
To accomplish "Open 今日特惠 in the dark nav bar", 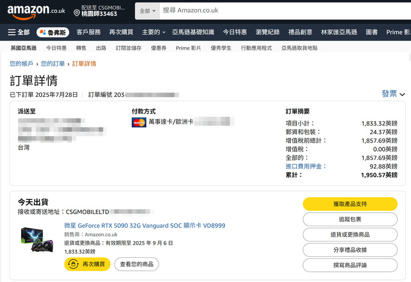I will click(235, 32).
